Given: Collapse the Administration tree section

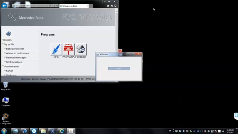Looking at the screenshot, I should (3, 66).
